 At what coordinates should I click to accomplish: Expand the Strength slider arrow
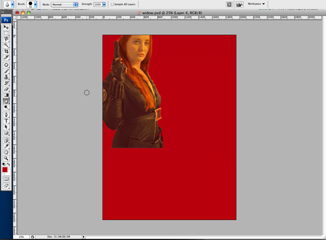pos(104,4)
